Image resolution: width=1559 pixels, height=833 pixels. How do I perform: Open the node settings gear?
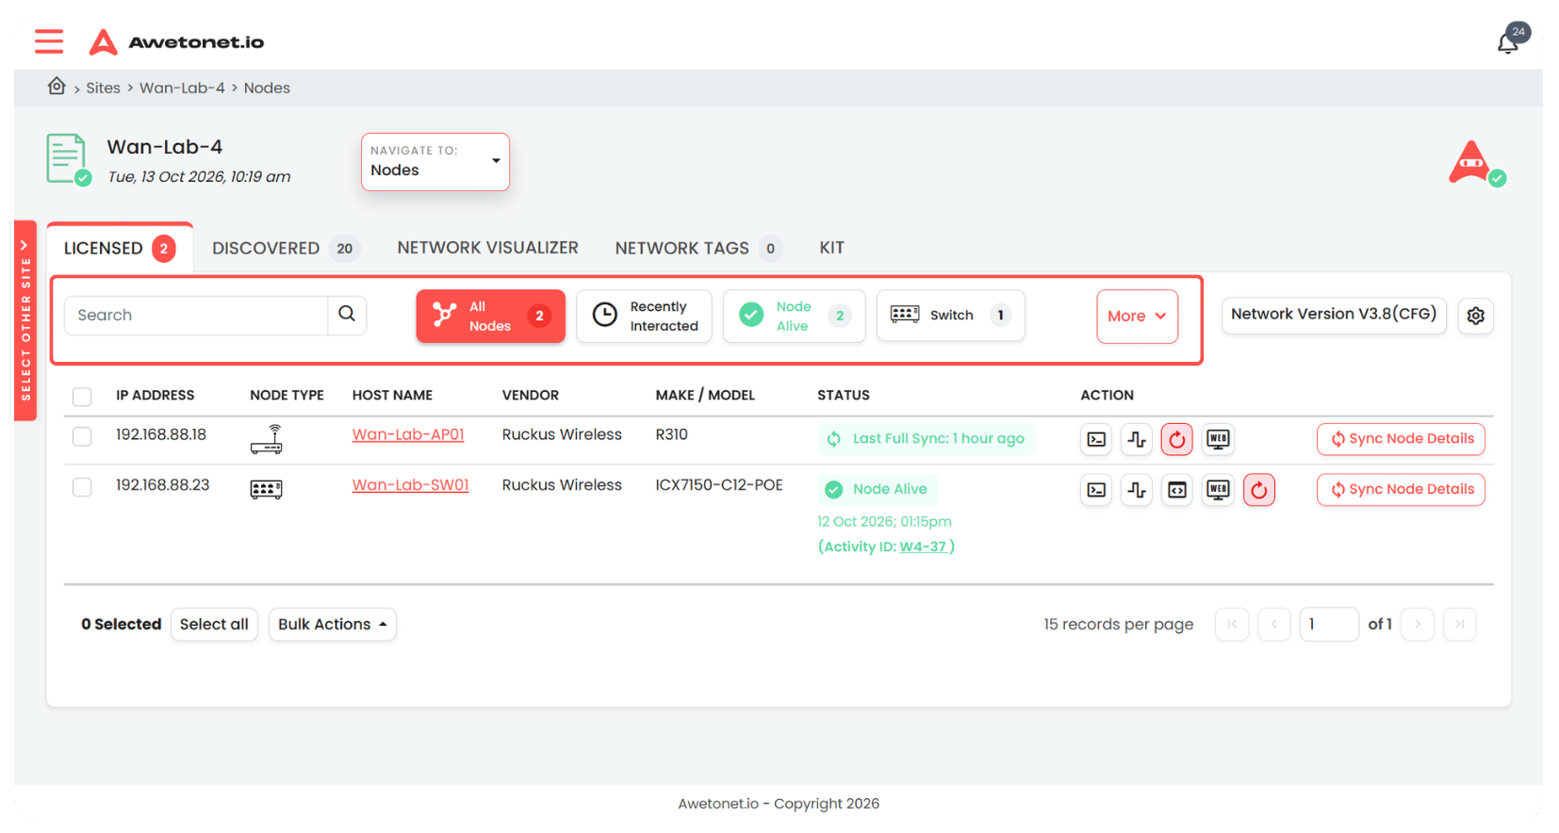click(1475, 316)
